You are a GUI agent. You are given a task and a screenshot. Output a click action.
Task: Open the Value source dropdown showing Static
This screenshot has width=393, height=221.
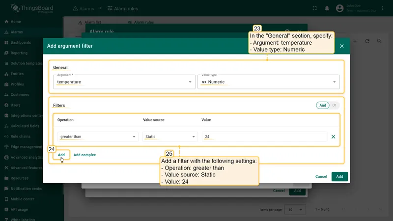pyautogui.click(x=170, y=137)
